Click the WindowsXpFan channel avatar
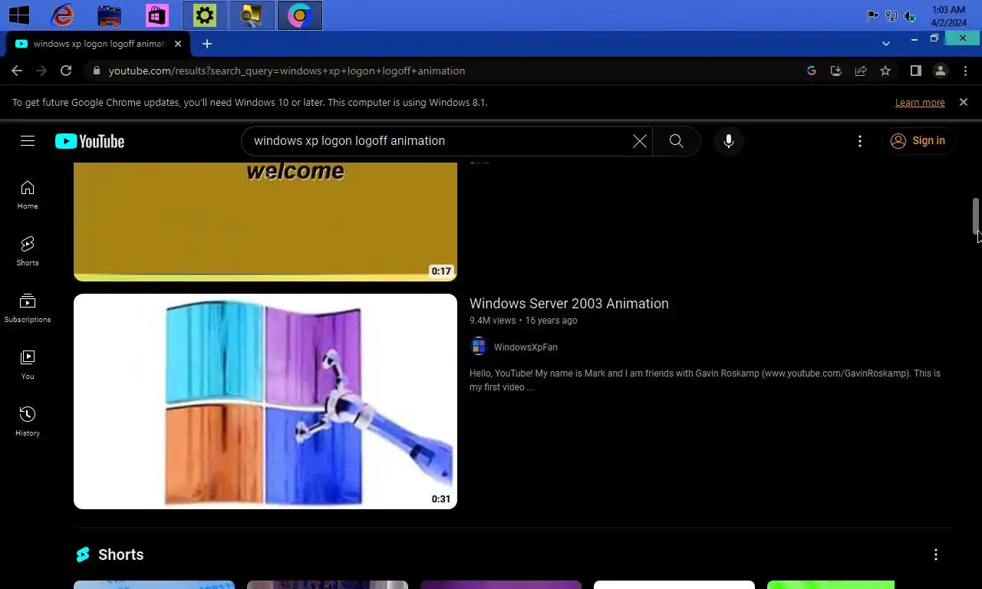 (x=479, y=347)
